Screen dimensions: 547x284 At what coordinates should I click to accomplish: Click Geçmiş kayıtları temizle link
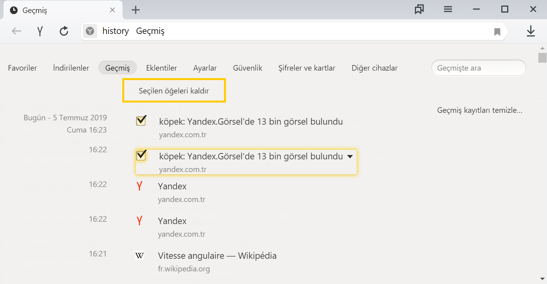[480, 110]
